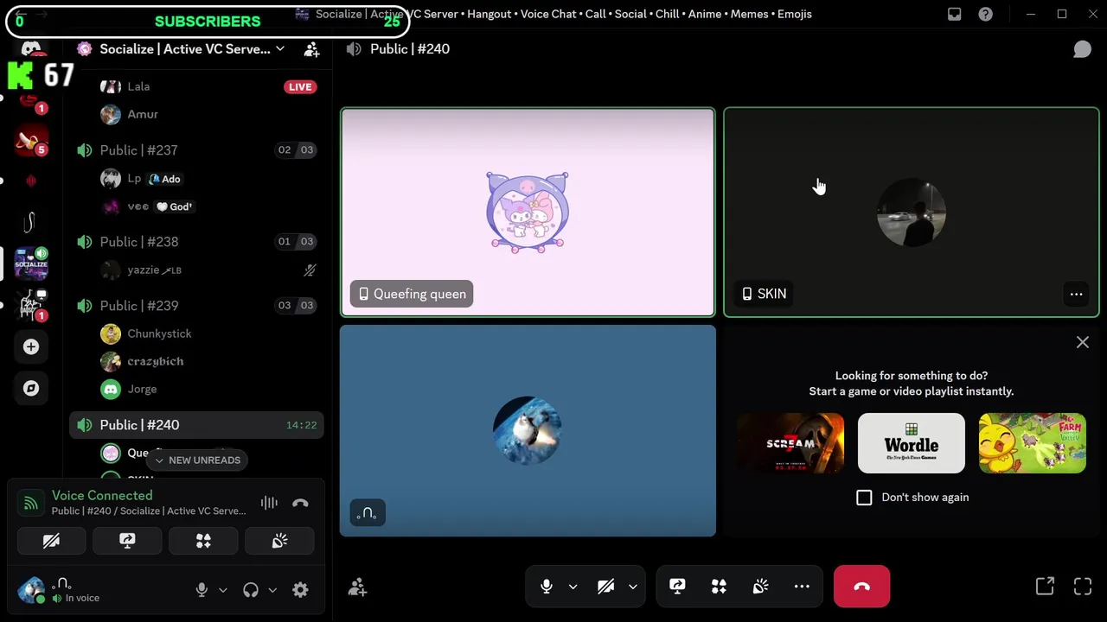Turn on camera in call controls

tap(605, 587)
